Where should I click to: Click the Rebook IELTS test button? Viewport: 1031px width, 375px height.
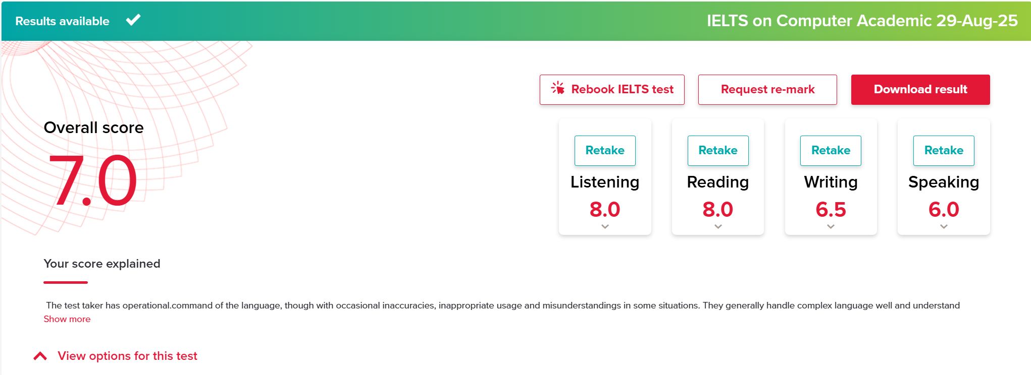(x=612, y=90)
